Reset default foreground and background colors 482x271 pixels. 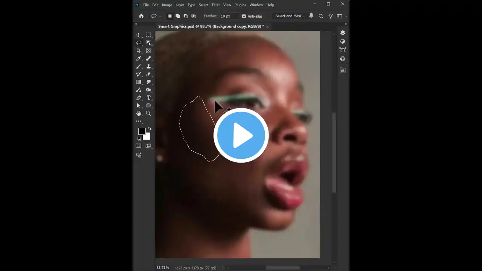[x=139, y=139]
